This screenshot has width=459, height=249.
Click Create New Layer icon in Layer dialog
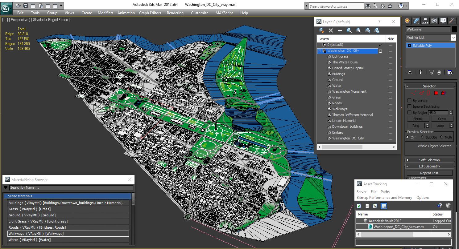pos(321,30)
